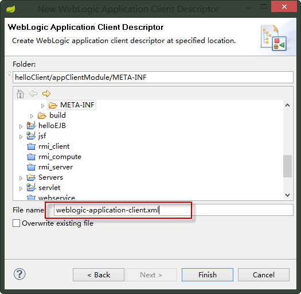Click the META-INF folder icon
The width and height of the screenshot is (301, 294).
click(x=53, y=105)
